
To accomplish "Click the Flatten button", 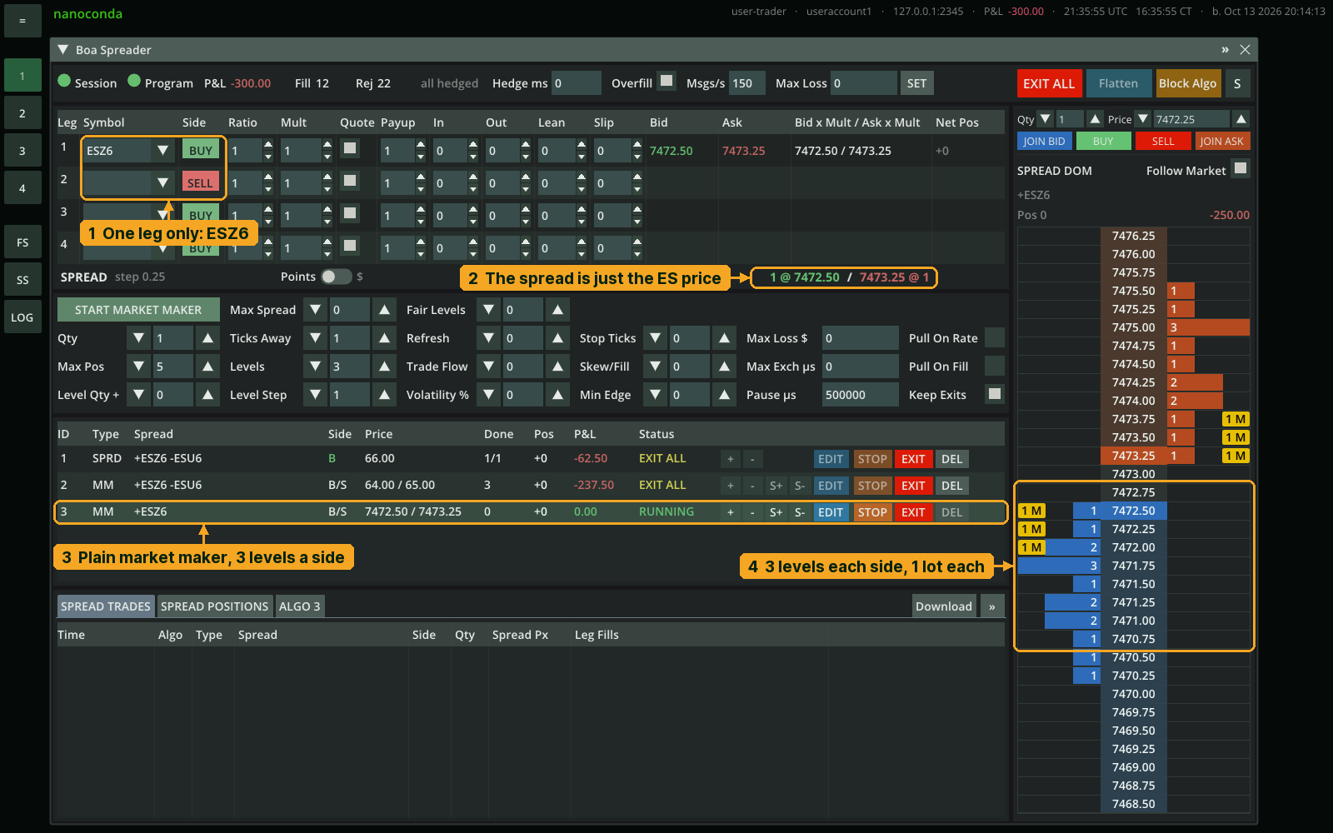I will click(x=1118, y=83).
